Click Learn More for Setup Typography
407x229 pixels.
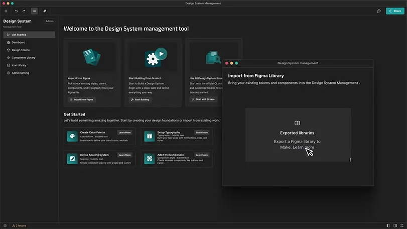(x=202, y=133)
